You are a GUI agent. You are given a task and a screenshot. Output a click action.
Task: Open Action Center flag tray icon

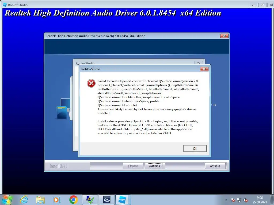[233, 200]
